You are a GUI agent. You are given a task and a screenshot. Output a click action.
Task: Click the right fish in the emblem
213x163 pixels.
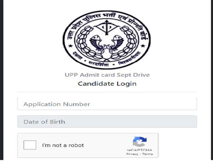(117, 44)
